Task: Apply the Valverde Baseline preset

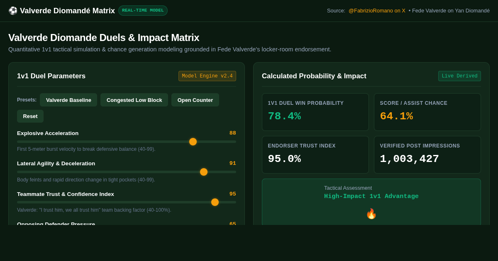Action: pos(68,100)
